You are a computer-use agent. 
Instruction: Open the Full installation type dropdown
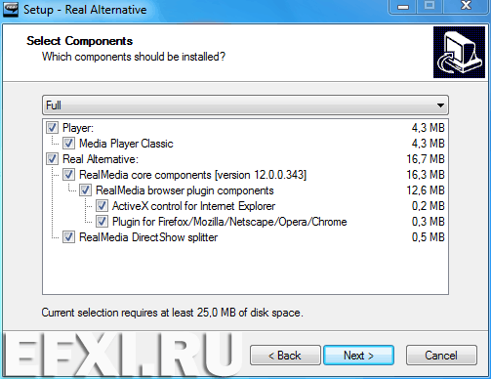[x=245, y=105]
